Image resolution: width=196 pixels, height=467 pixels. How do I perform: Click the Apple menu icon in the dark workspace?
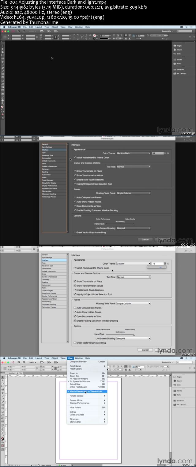(x=4, y=27)
